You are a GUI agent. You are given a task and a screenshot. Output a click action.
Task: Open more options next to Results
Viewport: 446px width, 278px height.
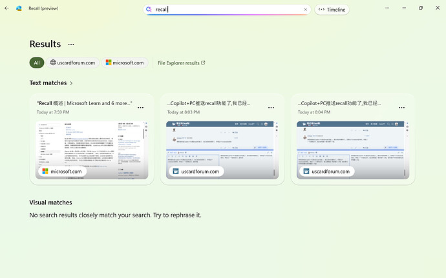[x=71, y=45]
